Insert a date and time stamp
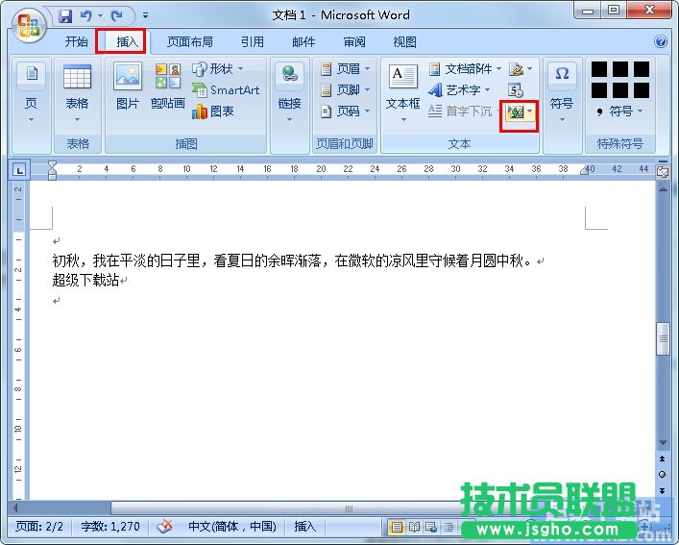This screenshot has width=679, height=545. coord(516,90)
